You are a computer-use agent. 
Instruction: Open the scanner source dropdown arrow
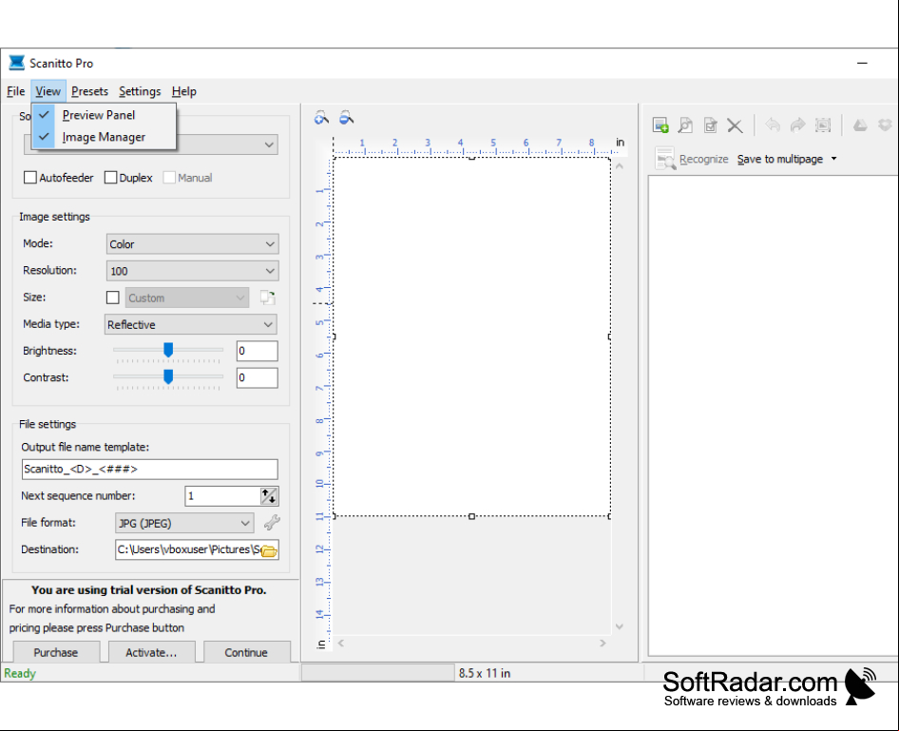click(269, 144)
